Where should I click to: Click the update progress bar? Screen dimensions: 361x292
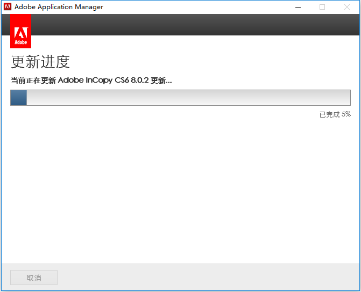click(181, 98)
